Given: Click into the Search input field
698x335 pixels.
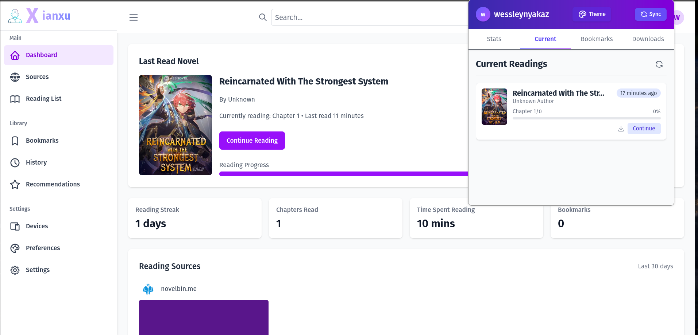Looking at the screenshot, I should [369, 17].
